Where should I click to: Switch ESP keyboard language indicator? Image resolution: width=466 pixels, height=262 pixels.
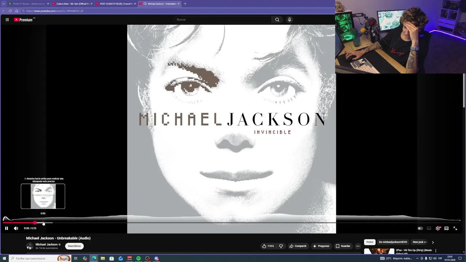pos(440,258)
